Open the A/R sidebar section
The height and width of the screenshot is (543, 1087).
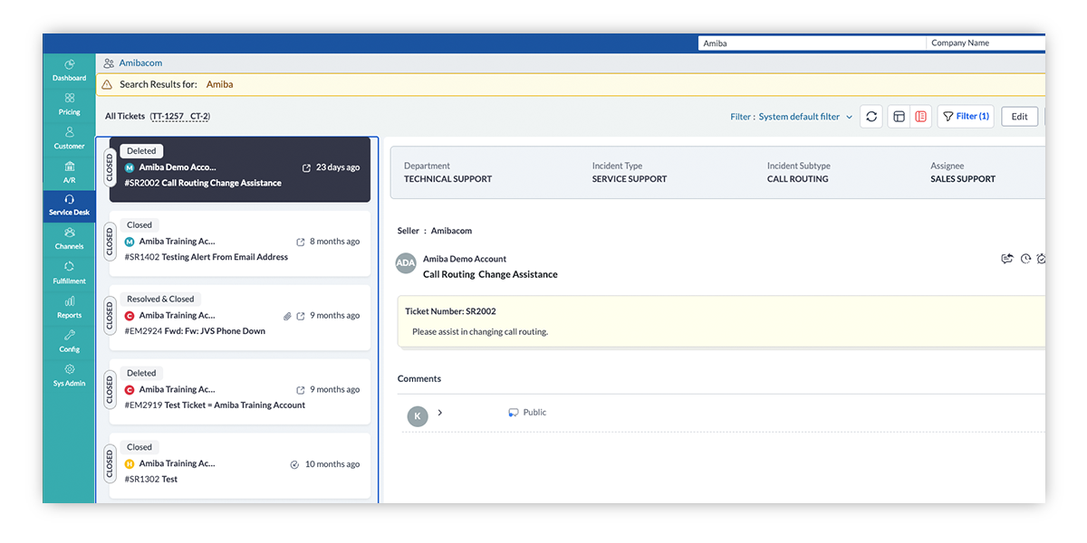69,173
